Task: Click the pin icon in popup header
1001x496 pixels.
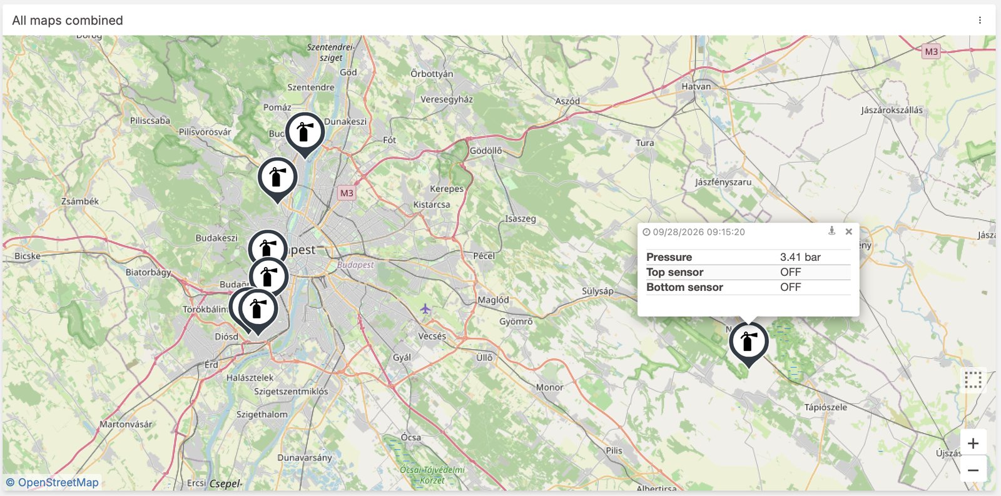Action: (831, 231)
